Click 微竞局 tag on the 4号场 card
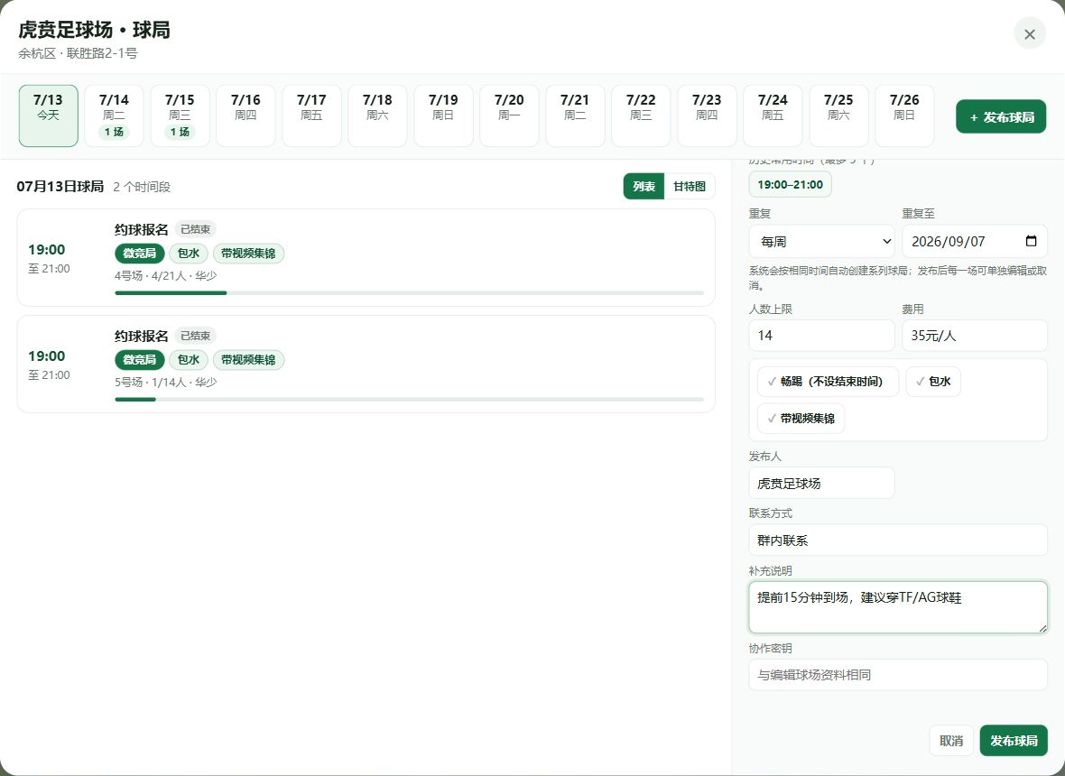 (139, 254)
